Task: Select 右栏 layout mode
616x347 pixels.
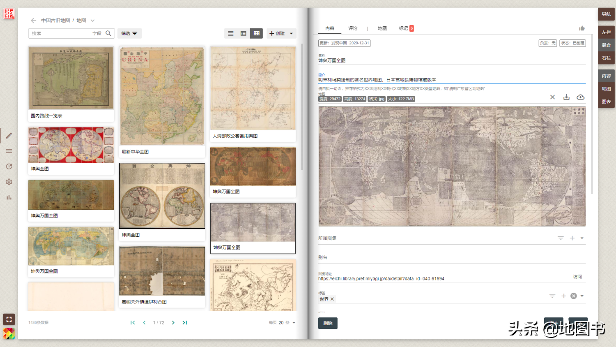Action: [x=606, y=58]
